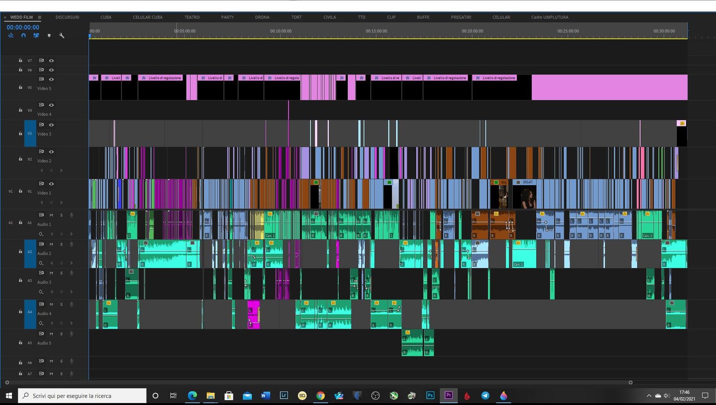Click timeline zoom scrollbar's left handle
The width and height of the screenshot is (716, 405).
(x=7, y=383)
